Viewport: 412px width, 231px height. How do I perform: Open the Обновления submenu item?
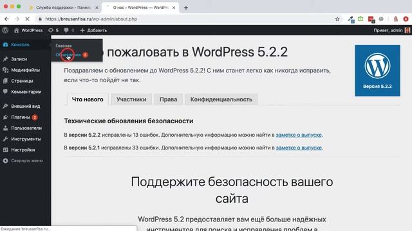(x=68, y=55)
